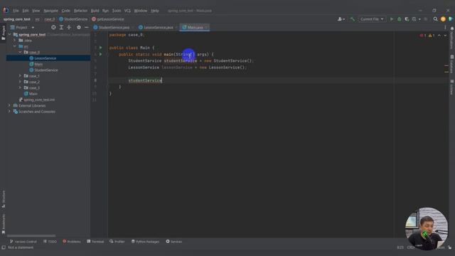This screenshot has width=455, height=256.
Task: Open the VCS menu
Action: pyautogui.click(x=127, y=11)
